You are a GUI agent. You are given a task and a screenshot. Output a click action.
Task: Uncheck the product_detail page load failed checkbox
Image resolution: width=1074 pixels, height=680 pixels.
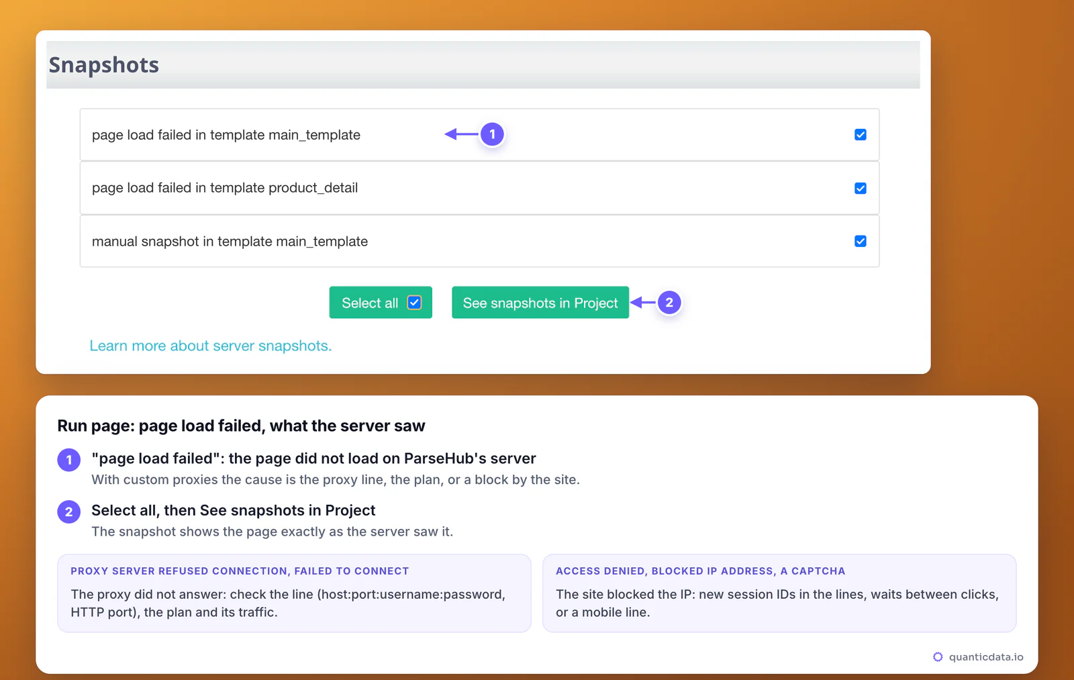coord(860,188)
